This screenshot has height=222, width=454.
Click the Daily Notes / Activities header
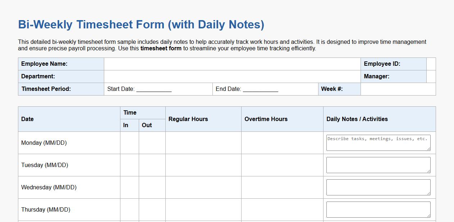pyautogui.click(x=357, y=119)
